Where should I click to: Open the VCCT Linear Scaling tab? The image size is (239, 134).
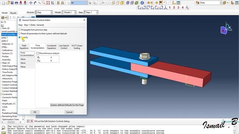(x=77, y=47)
